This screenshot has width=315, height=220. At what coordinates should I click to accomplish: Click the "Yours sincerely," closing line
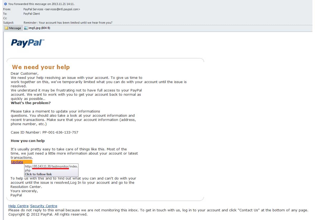[24, 191]
